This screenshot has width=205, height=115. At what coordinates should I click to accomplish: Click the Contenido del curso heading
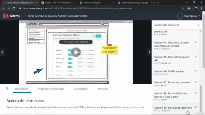(x=167, y=25)
